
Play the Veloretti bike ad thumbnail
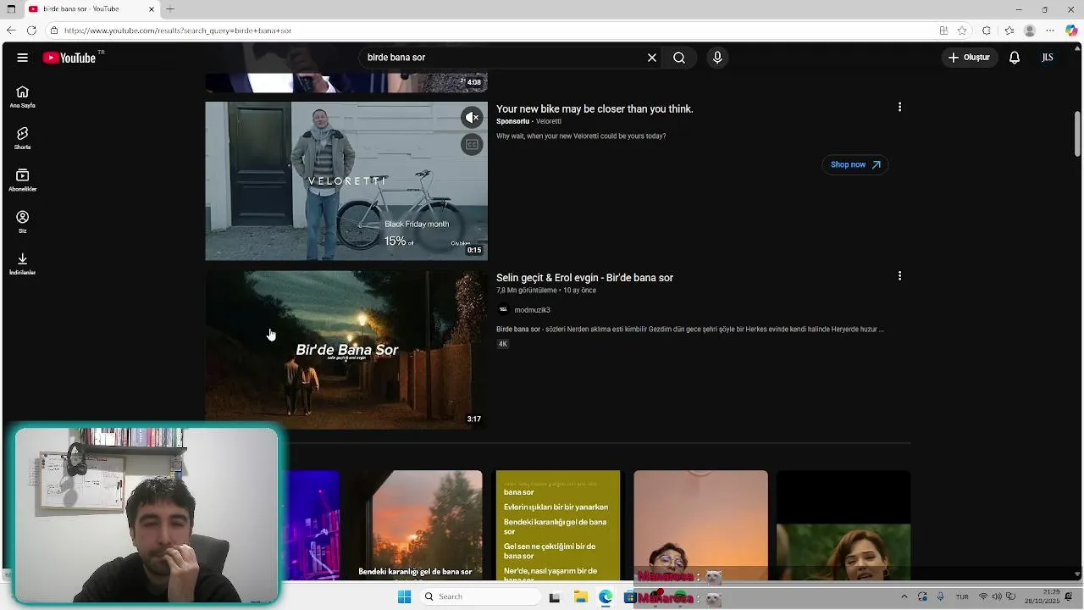click(346, 180)
